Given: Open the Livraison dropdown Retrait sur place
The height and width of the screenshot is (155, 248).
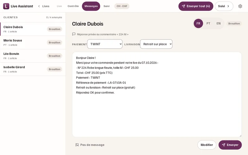Looking at the screenshot, I should (x=156, y=44).
